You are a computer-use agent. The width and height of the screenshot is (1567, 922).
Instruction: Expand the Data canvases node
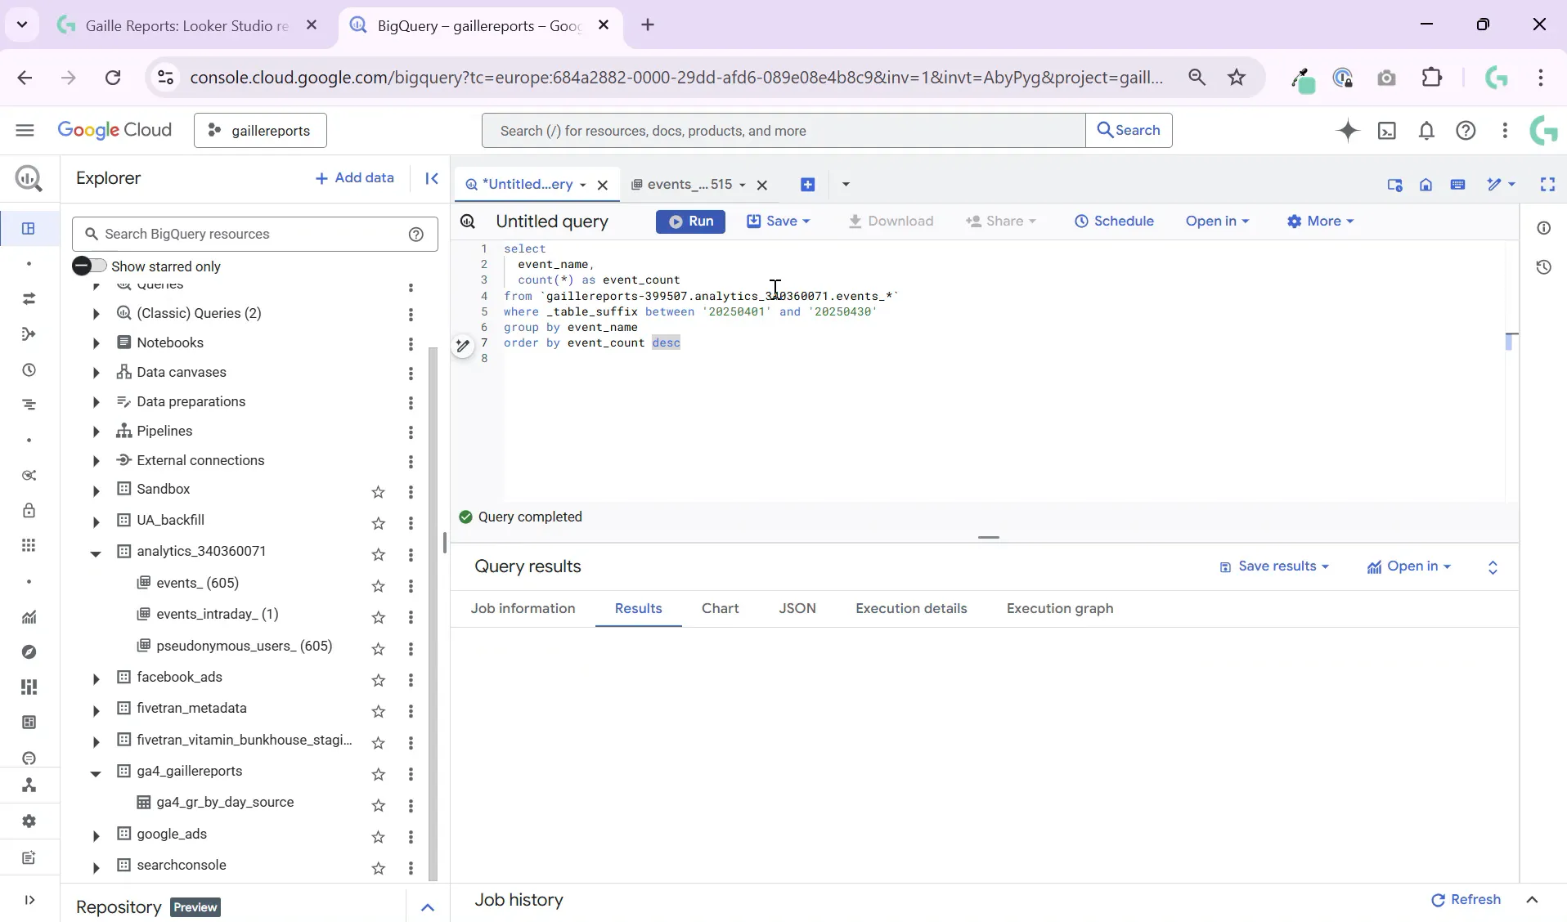click(96, 373)
